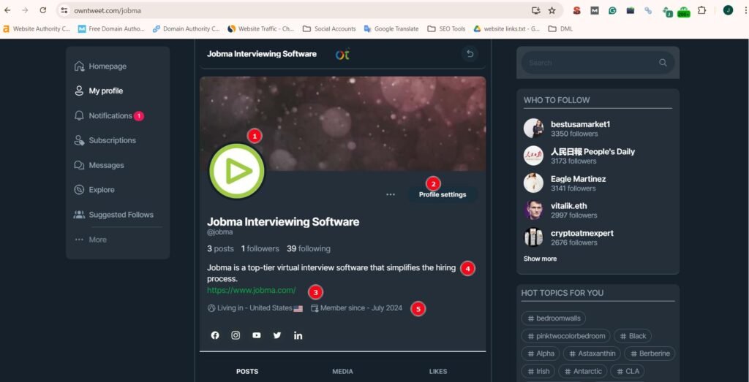This screenshot has height=382, width=749.
Task: Open the Chrome profile avatar J
Action: 728,10
